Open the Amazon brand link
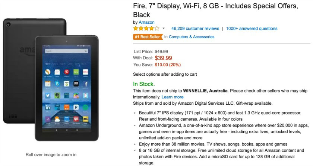This screenshot has width=313, height=166. point(146,22)
